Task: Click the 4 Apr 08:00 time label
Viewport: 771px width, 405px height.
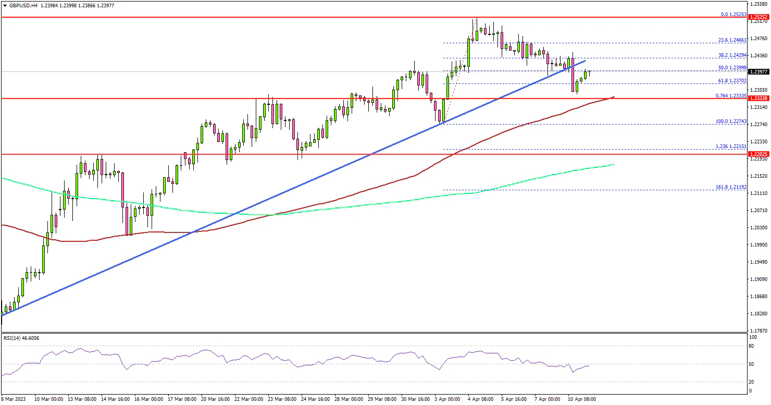Action: tap(480, 399)
